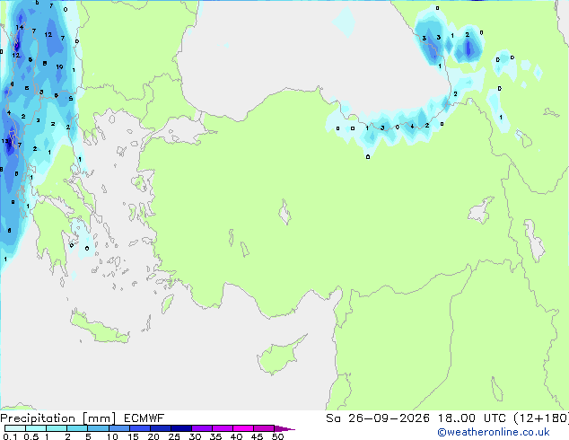Click the forecast date Sa 26-09-2026 text
569x440 pixels.
point(378,418)
